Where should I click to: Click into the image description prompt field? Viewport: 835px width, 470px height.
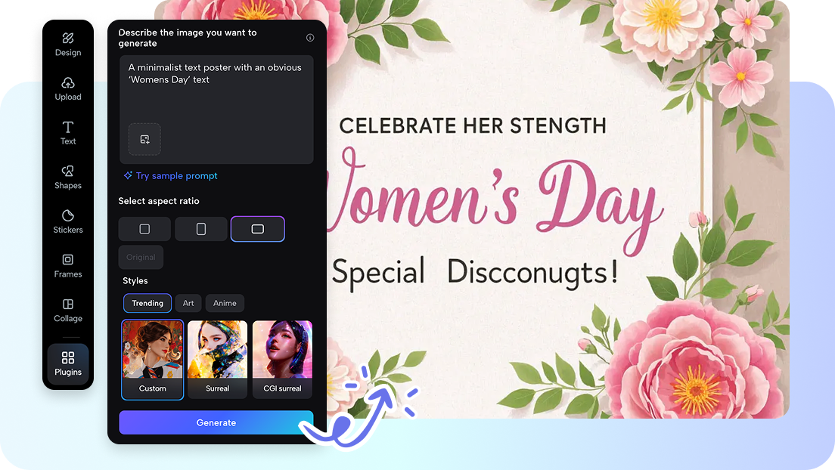(216, 88)
